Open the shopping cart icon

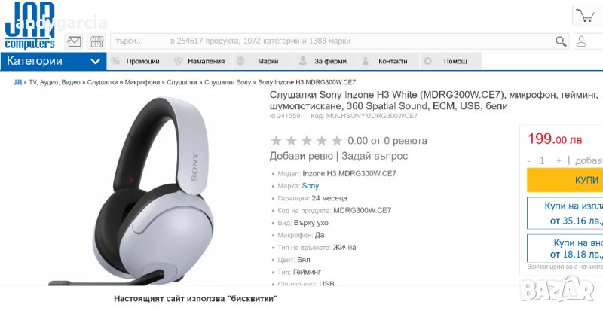[x=587, y=16]
